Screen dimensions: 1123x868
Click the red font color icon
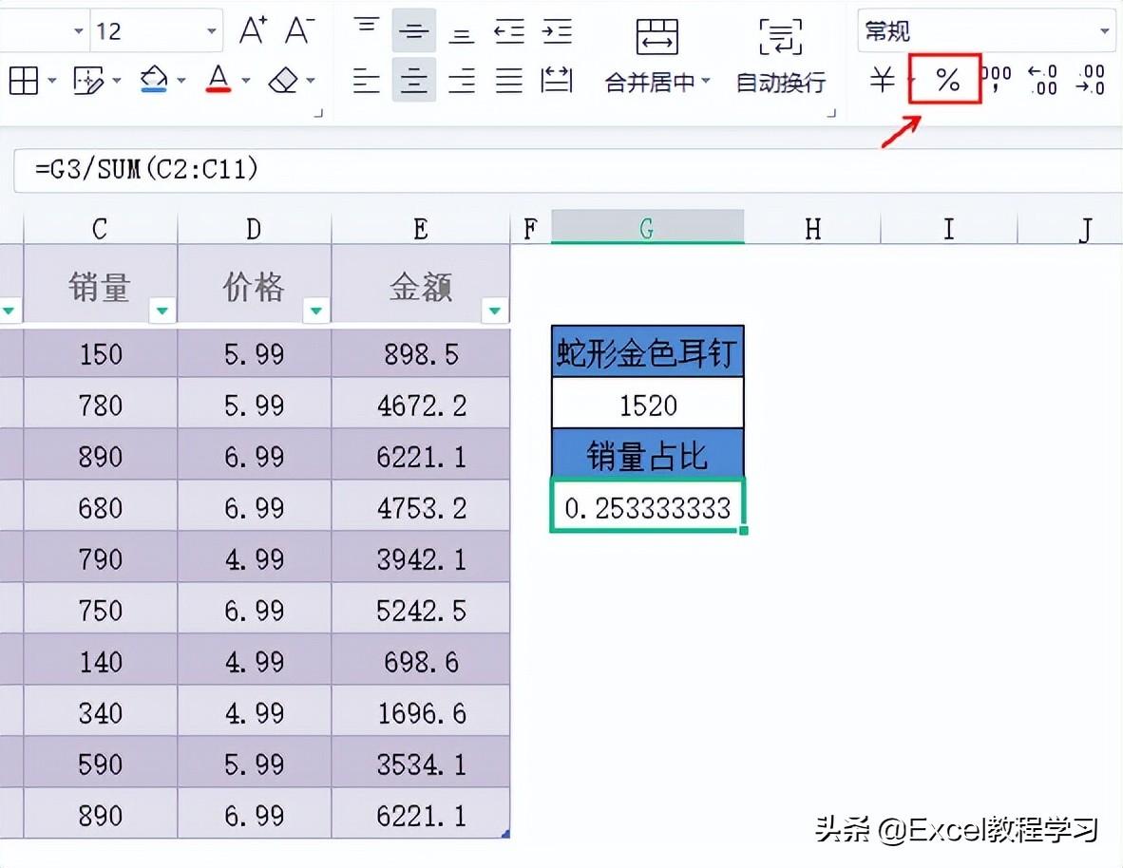(x=219, y=81)
